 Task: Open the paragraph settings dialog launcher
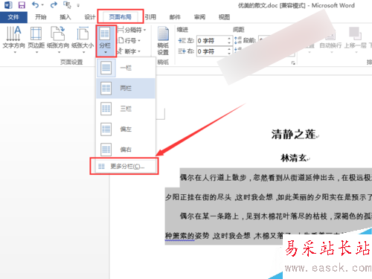[x=293, y=63]
